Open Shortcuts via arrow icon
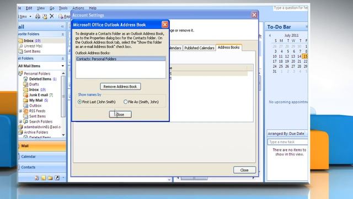 [x=57, y=178]
